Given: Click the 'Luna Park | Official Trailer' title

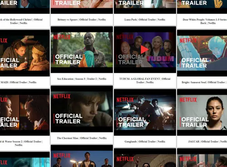Looking at the screenshot, I should (145, 20).
